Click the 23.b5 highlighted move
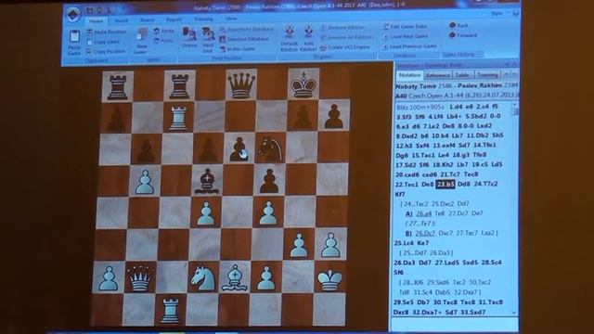 coord(445,184)
